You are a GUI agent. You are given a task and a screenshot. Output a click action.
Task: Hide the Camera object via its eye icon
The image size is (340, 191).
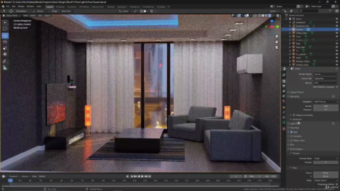coord(337,30)
